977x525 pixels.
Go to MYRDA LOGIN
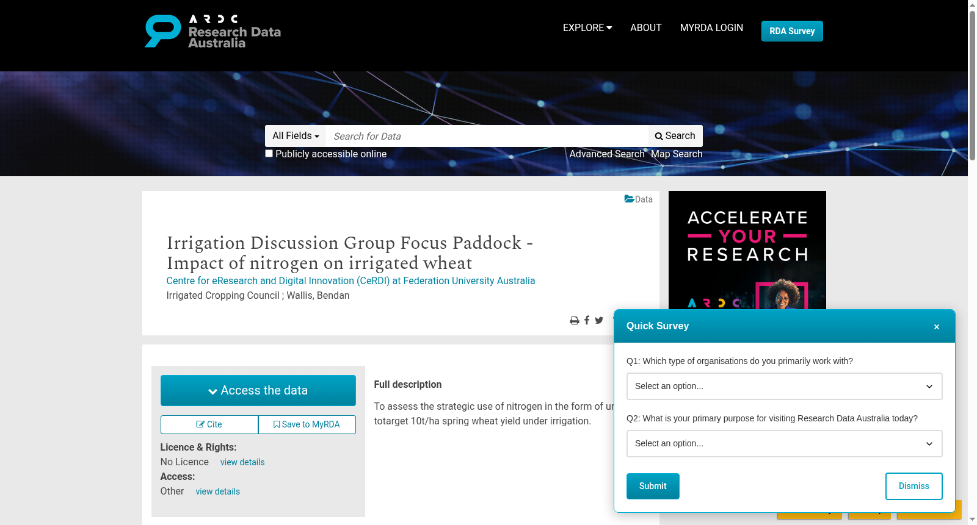pos(711,28)
